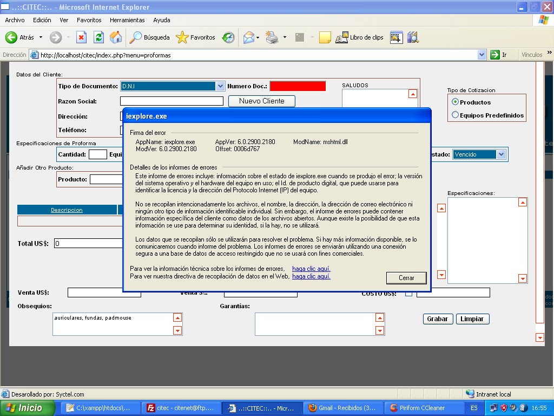
Task: Select Equipos Predefinidos radio button
Action: tap(455, 115)
